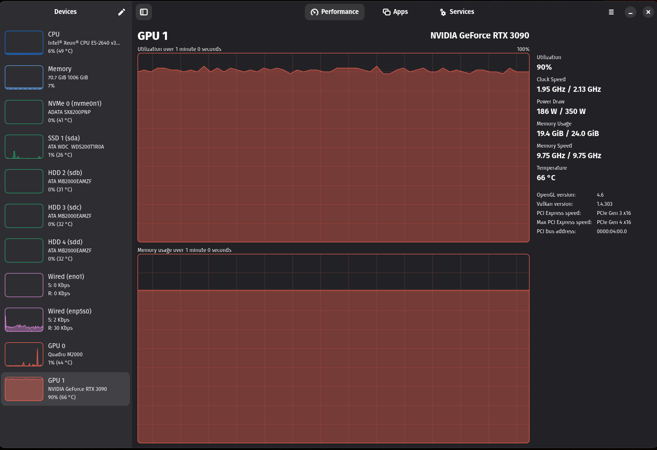
Task: Click the '90%' utilization value
Action: (x=544, y=67)
